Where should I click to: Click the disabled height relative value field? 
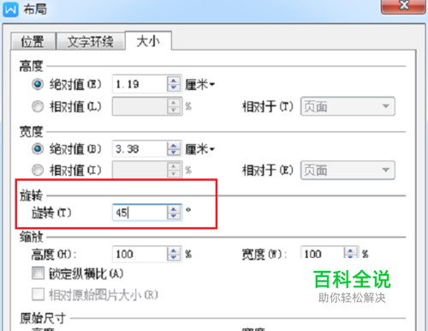(x=140, y=106)
